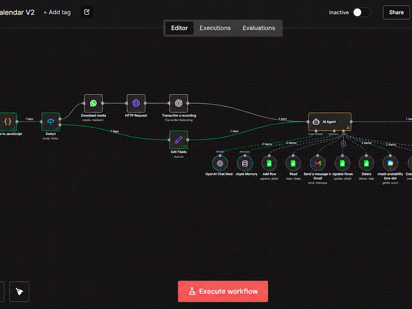Click the 'mode: Rules' subtitle under Switch
This screenshot has width=412, height=309.
tap(51, 139)
